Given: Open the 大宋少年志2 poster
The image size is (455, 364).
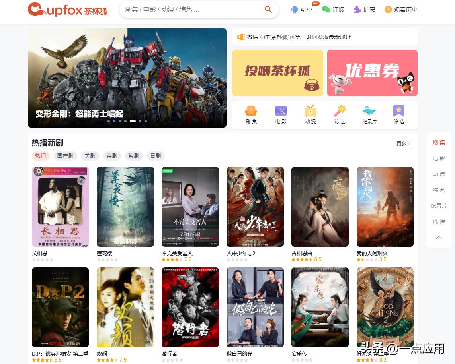Looking at the screenshot, I should point(255,207).
